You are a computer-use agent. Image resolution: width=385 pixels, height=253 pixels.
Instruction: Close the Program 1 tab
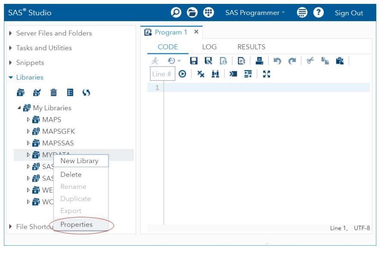point(196,32)
